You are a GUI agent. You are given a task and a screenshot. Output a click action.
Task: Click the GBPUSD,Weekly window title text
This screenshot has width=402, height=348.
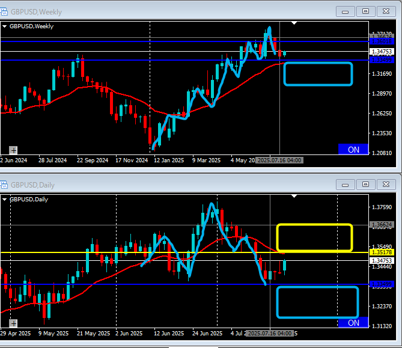pyautogui.click(x=36, y=12)
